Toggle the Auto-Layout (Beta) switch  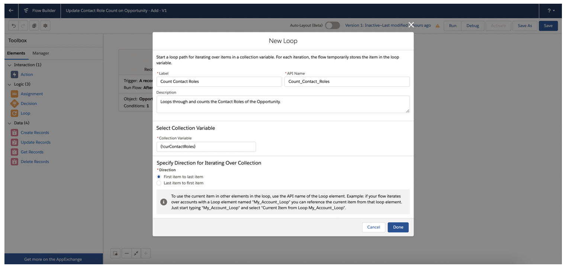pyautogui.click(x=332, y=25)
